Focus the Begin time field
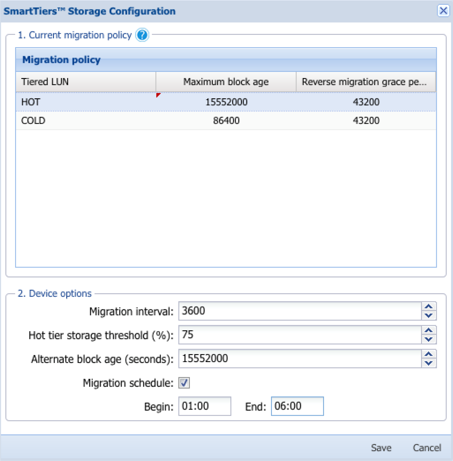 205,406
